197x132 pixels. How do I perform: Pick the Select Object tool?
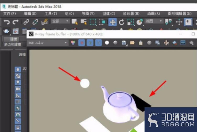[74, 22]
